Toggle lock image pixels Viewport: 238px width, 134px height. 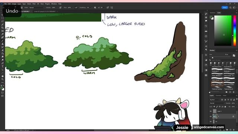coord(217,107)
